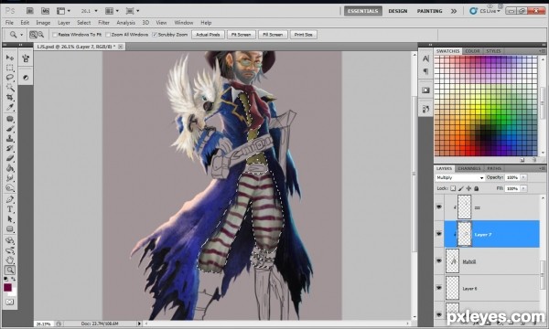Select the Path Selection tool

tap(10, 219)
